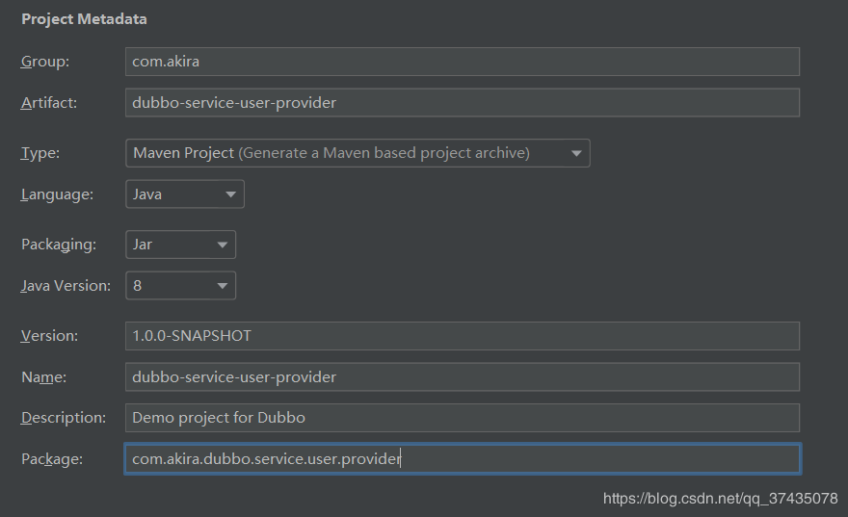Viewport: 848px width, 517px height.
Task: Click the Java Version dropdown arrow
Action: point(222,286)
